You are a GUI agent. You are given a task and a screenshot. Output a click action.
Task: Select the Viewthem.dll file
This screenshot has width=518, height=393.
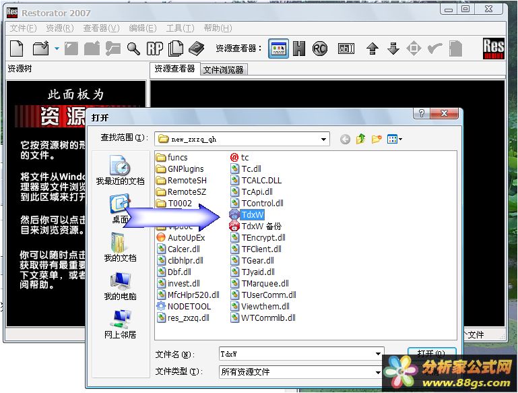[260, 307]
